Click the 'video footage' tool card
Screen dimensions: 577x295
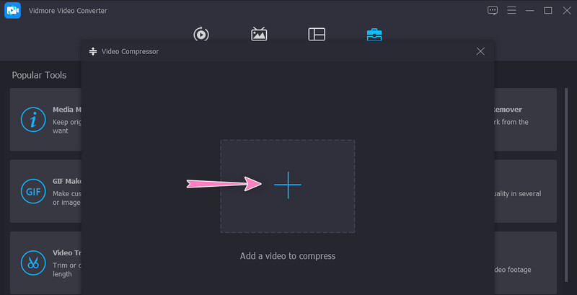pos(525,263)
